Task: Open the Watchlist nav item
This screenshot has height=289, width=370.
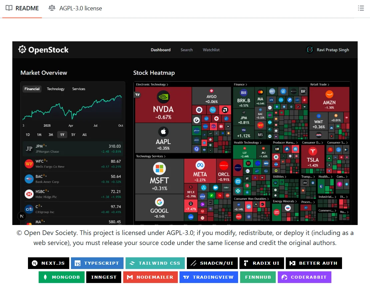Action: [211, 50]
